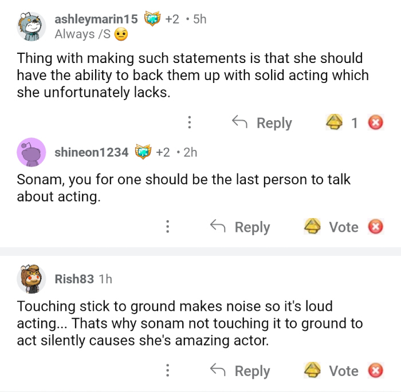Viewport: 401px width, 392px height.
Task: Click shineon1234's gem award badge
Action: (142, 152)
